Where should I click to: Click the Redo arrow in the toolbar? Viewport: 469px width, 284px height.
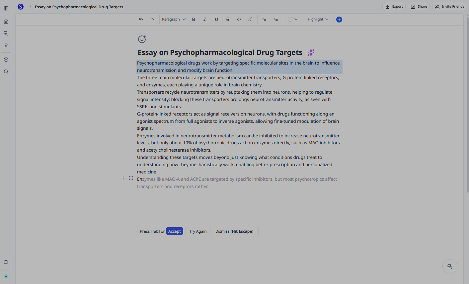[152, 19]
